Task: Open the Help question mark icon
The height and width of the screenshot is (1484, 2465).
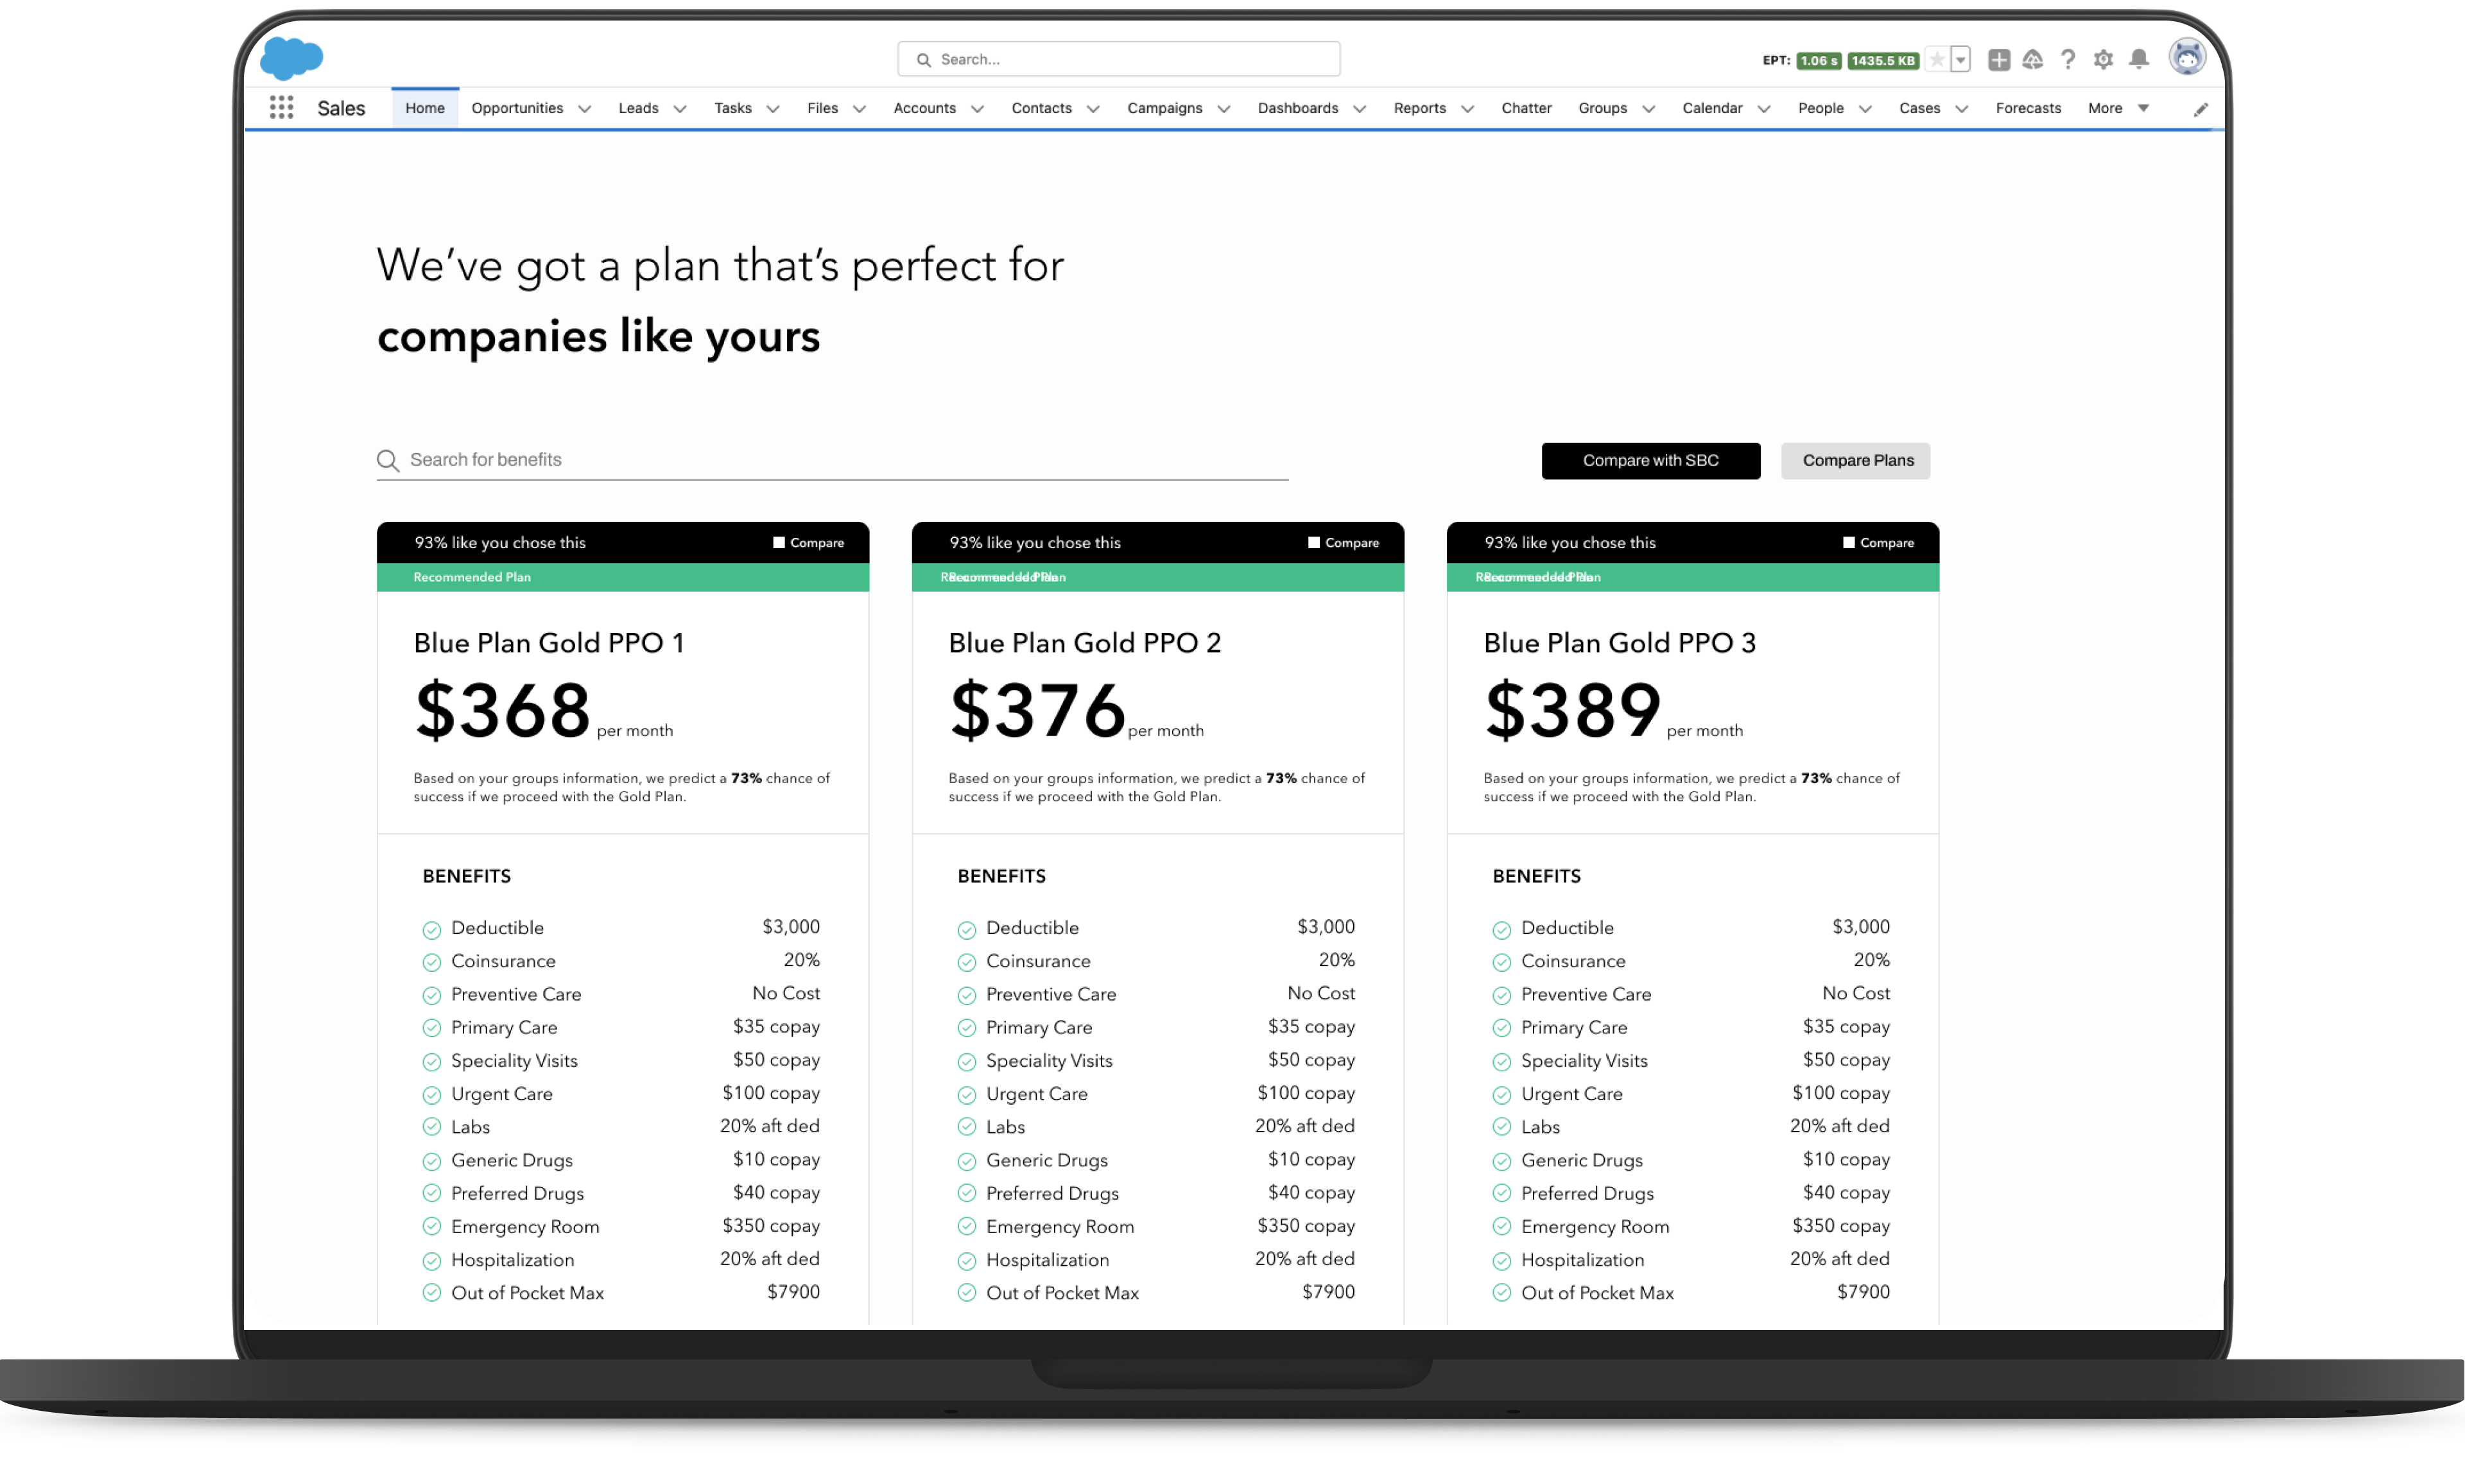Action: tap(2067, 60)
